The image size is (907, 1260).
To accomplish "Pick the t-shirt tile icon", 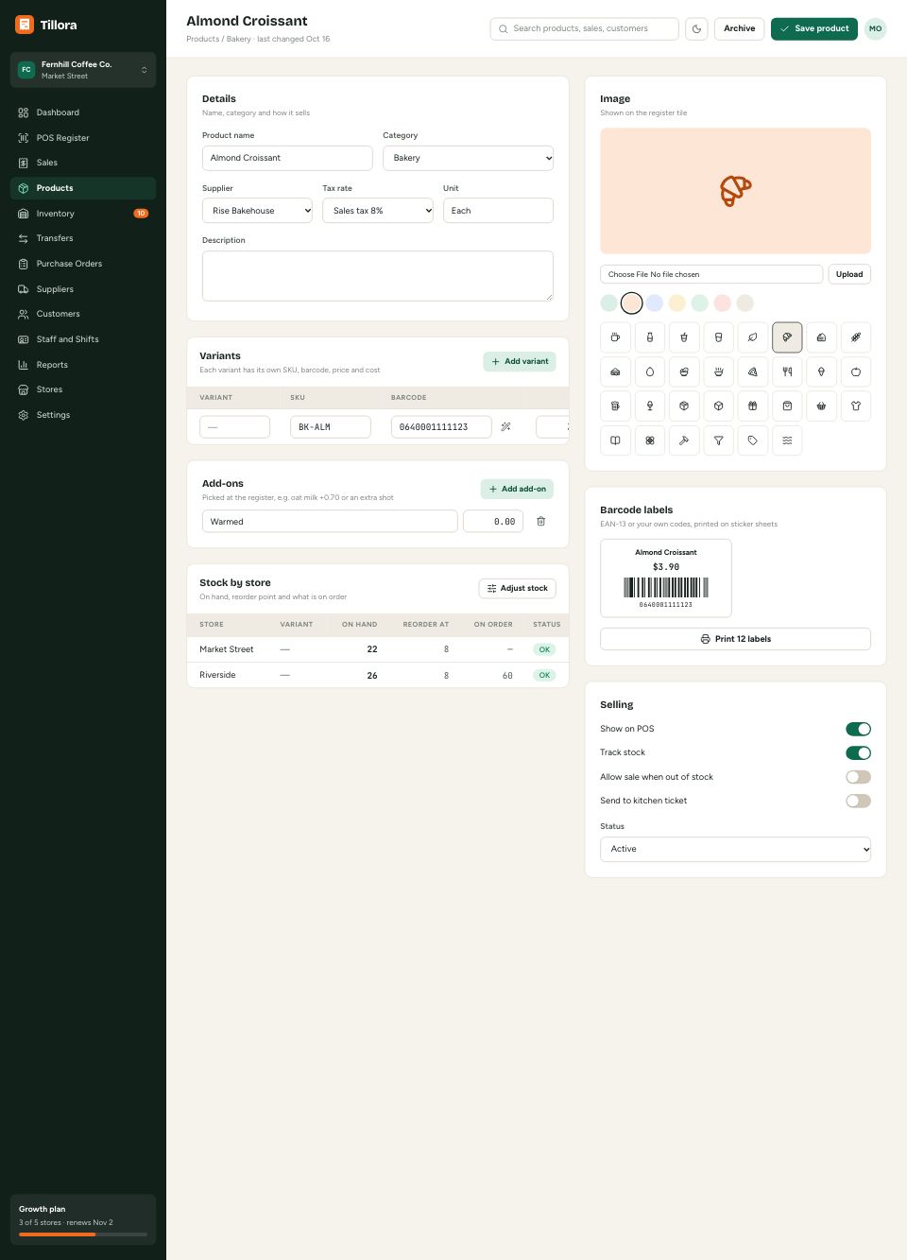I will (x=856, y=406).
